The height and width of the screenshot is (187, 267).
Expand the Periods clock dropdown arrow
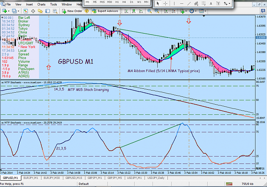[196, 11]
